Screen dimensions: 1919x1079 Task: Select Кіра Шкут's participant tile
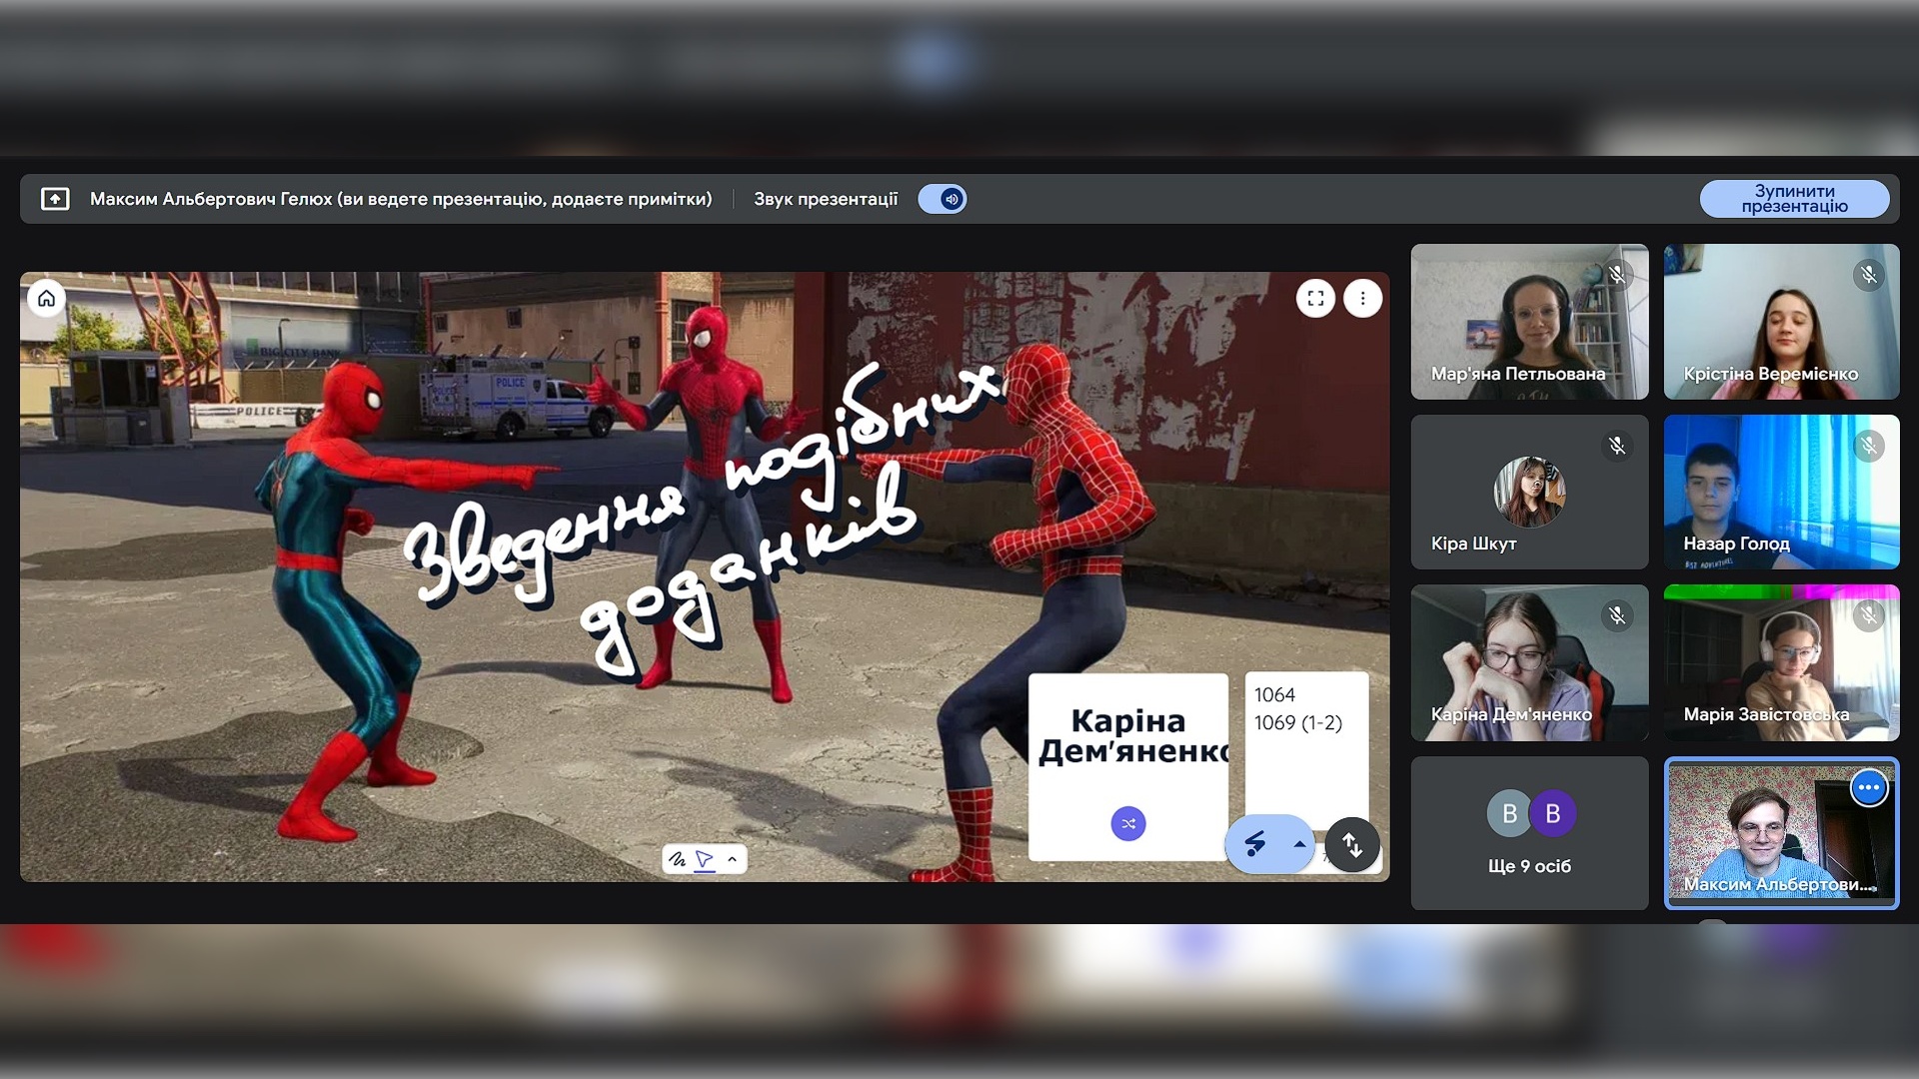(x=1529, y=493)
